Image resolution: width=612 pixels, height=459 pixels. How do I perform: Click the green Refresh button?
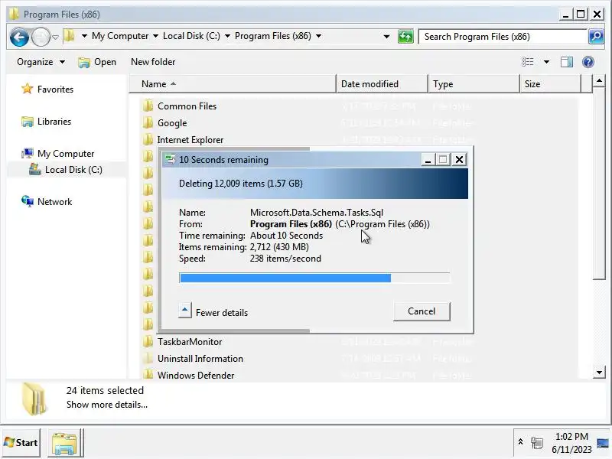[405, 37]
